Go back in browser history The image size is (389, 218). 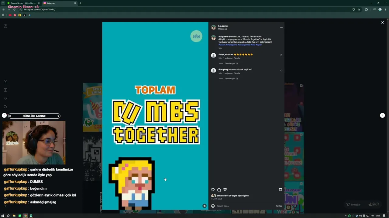pyautogui.click(x=3, y=9)
